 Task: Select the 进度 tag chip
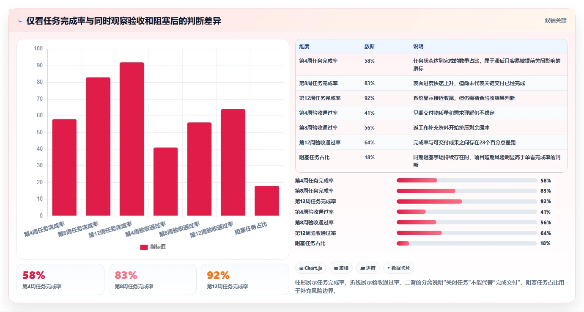[368, 268]
